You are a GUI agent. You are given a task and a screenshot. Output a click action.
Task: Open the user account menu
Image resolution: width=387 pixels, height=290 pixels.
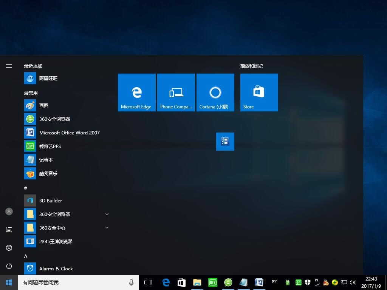[9, 211]
